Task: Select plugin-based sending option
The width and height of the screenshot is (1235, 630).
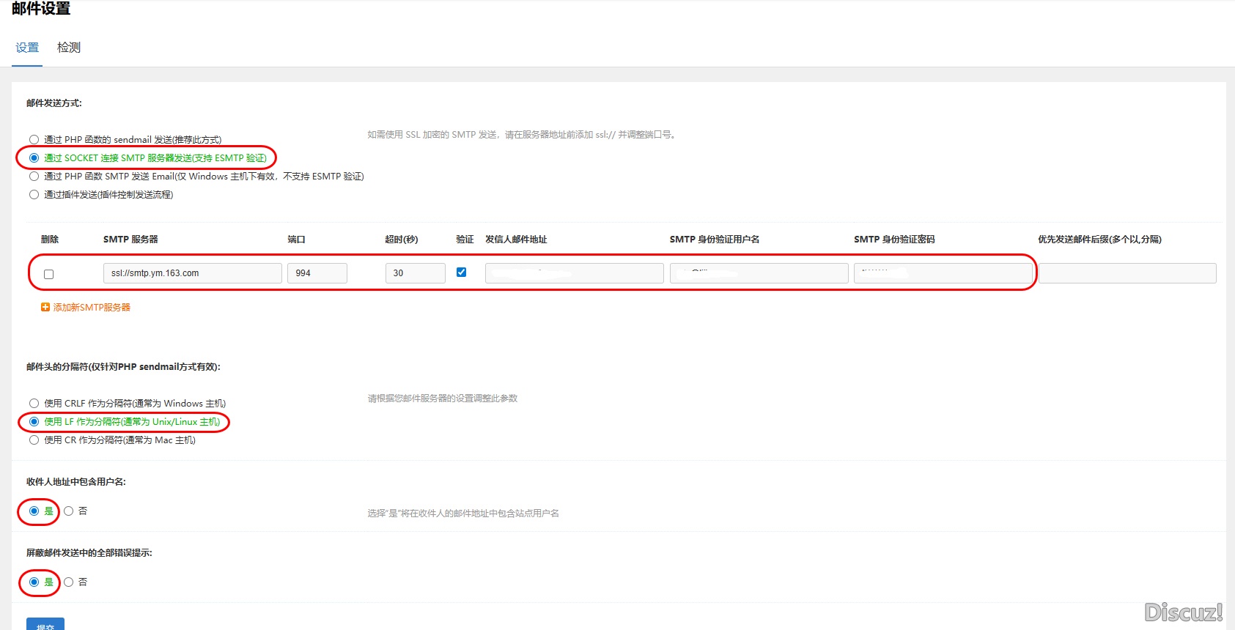Action: [x=34, y=195]
